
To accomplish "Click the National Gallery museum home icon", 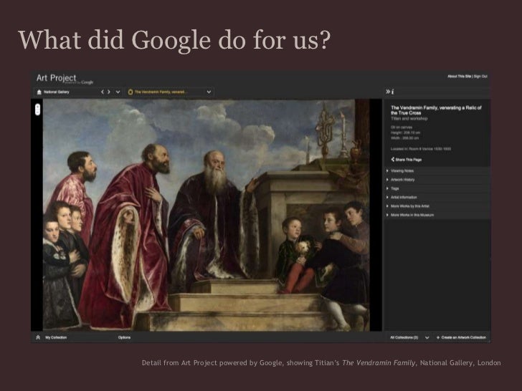I will (39, 92).
